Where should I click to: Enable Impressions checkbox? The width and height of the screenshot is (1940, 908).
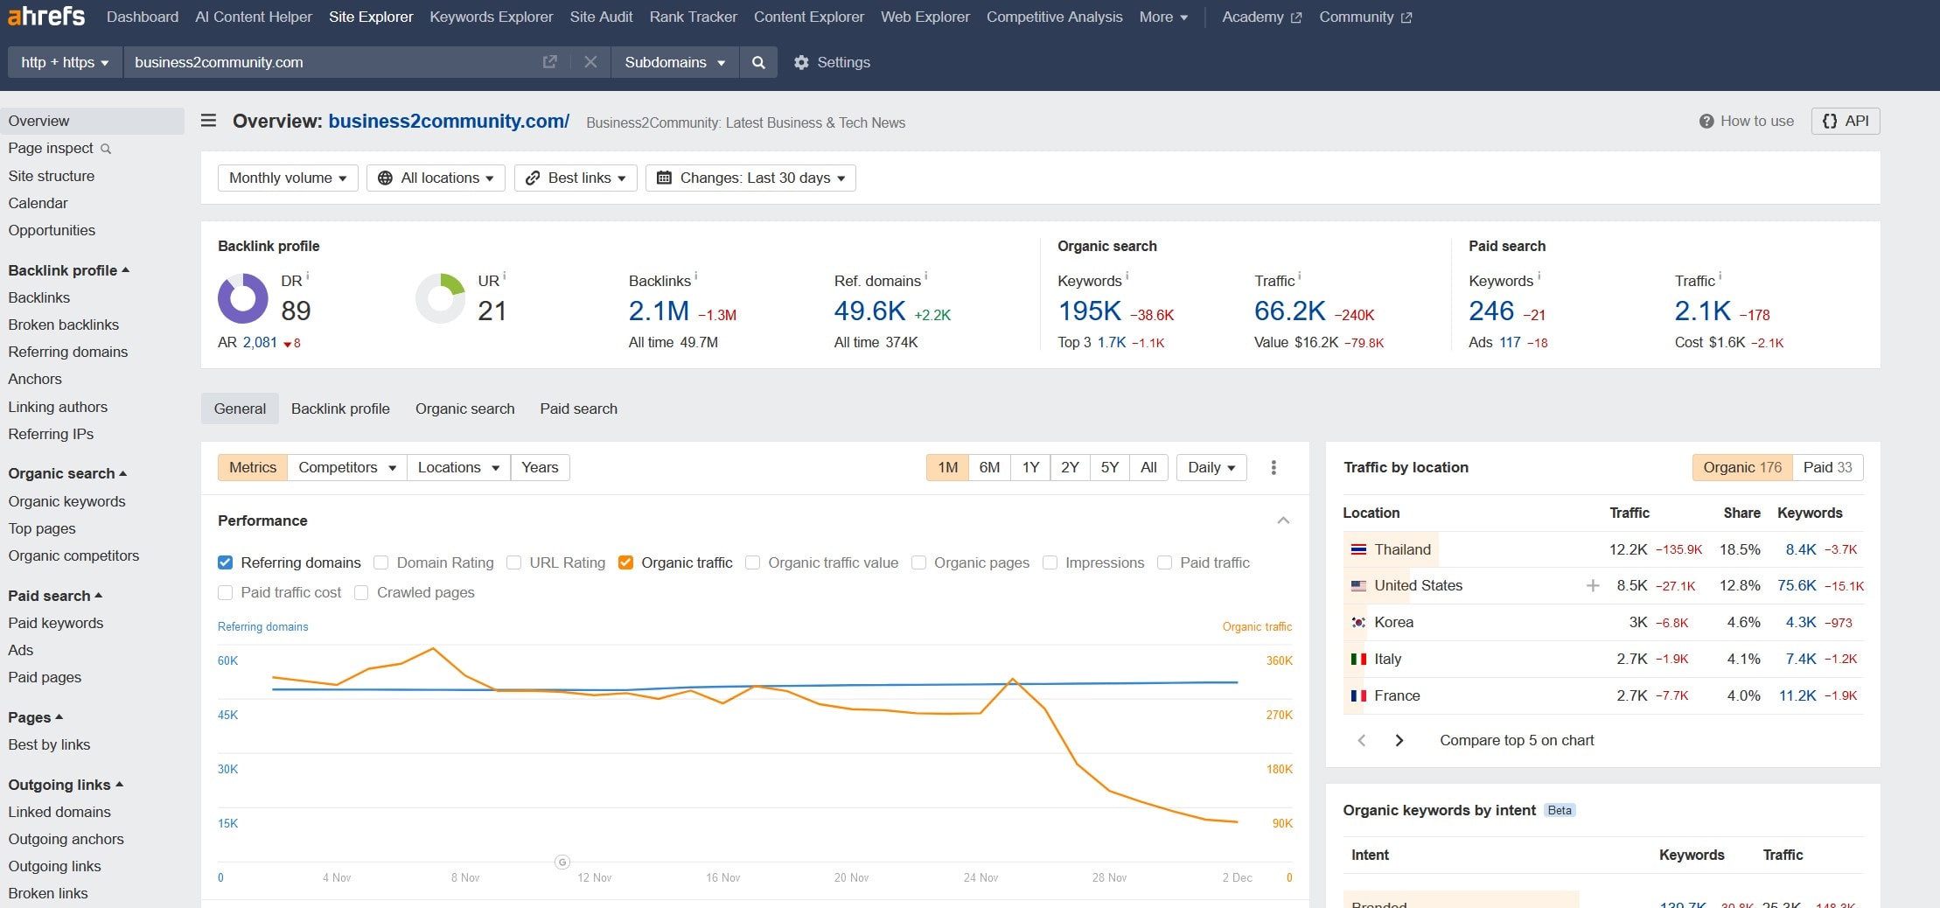pos(1050,562)
